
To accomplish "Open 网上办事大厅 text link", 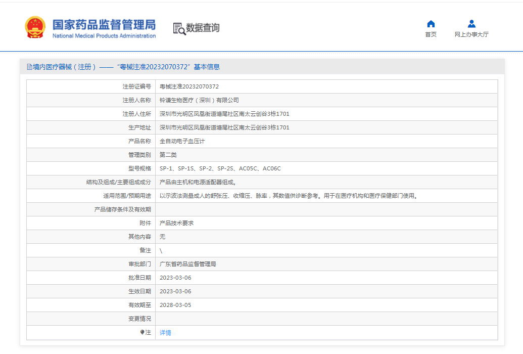I will [471, 35].
